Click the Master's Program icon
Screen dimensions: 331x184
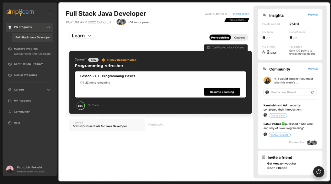[x=10, y=49]
